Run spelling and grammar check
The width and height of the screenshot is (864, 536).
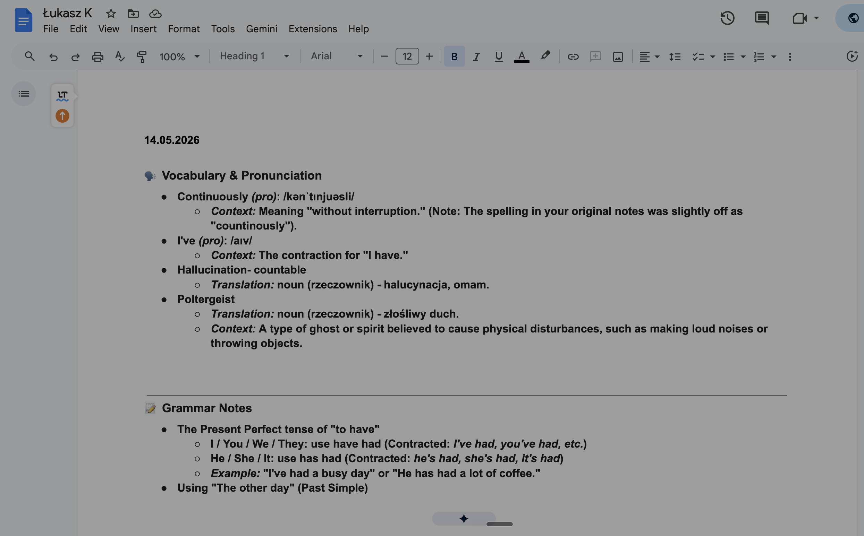point(120,57)
